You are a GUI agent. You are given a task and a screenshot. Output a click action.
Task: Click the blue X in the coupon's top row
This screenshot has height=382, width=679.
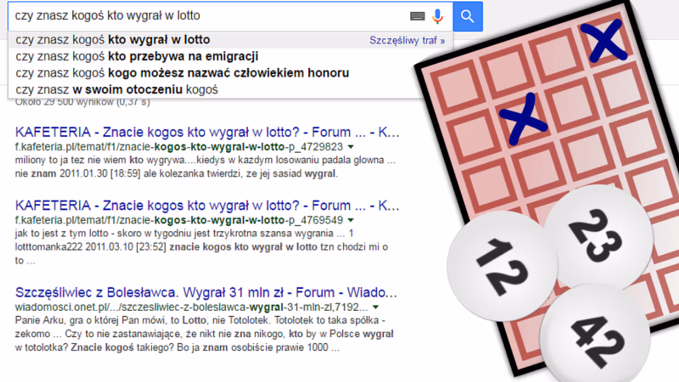coord(603,41)
